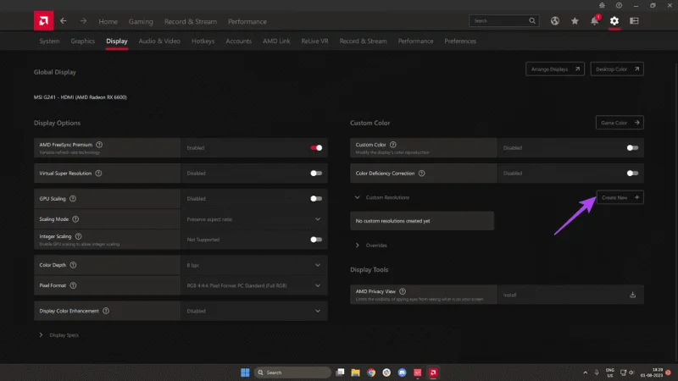Show help for AMD FreeSync Premium

click(99, 145)
